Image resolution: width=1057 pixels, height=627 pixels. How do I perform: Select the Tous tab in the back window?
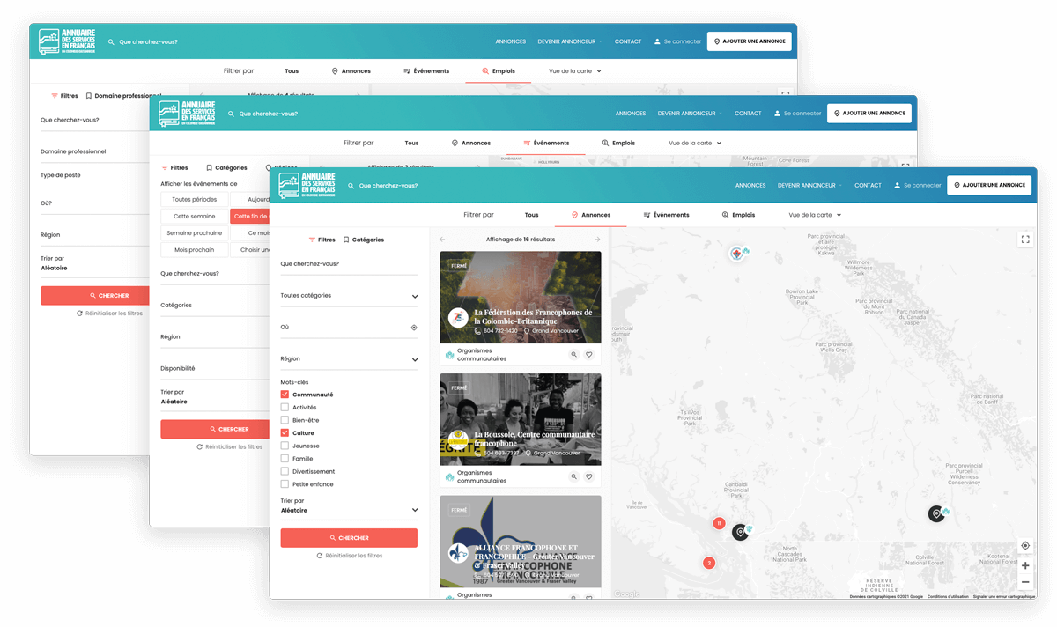[x=292, y=70]
